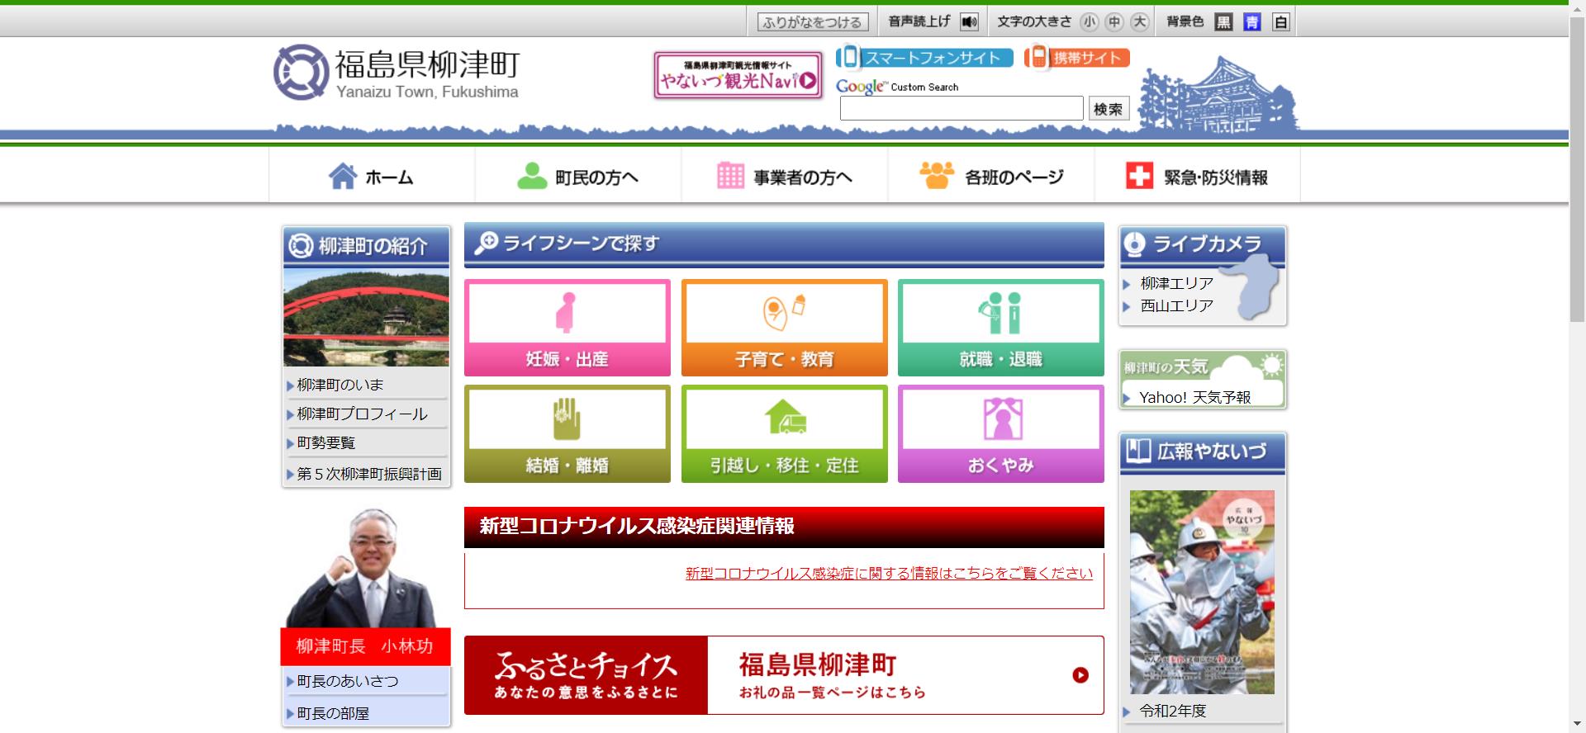
Task: Click the 新型コロナウイルス感染症関連情報 heading
Action: (637, 526)
